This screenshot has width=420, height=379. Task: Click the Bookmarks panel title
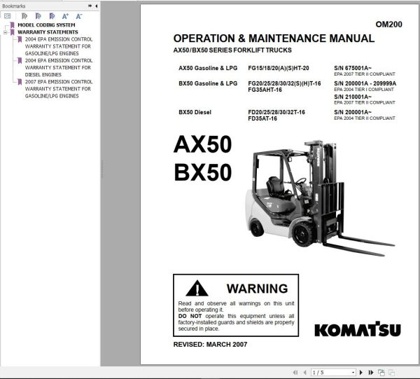tap(14, 6)
